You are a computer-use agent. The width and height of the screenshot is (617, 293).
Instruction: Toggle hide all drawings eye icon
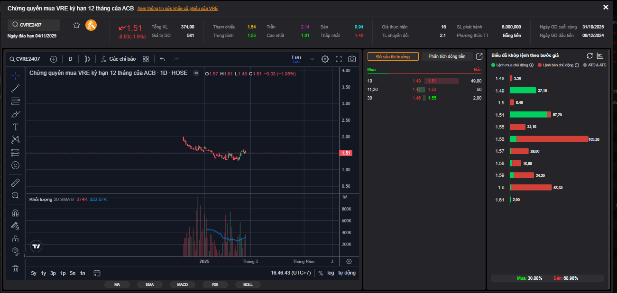(x=15, y=250)
